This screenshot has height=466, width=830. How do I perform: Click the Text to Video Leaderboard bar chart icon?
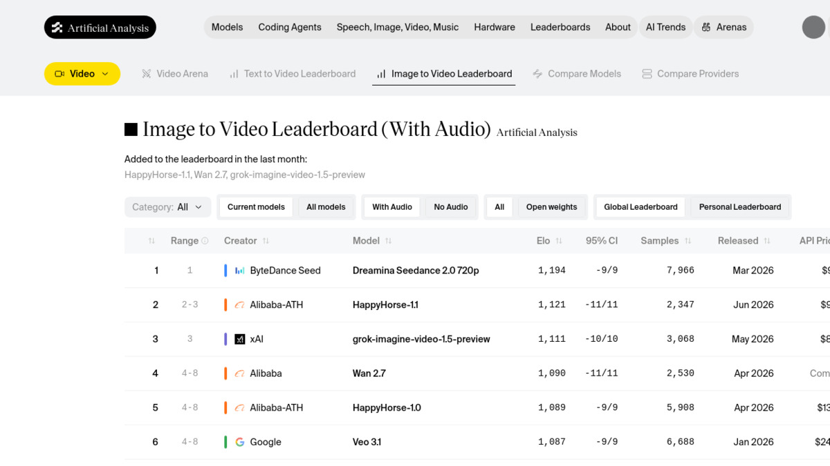click(x=234, y=74)
